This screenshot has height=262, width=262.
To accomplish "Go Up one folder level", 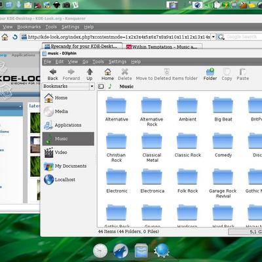I will point(90,75).
